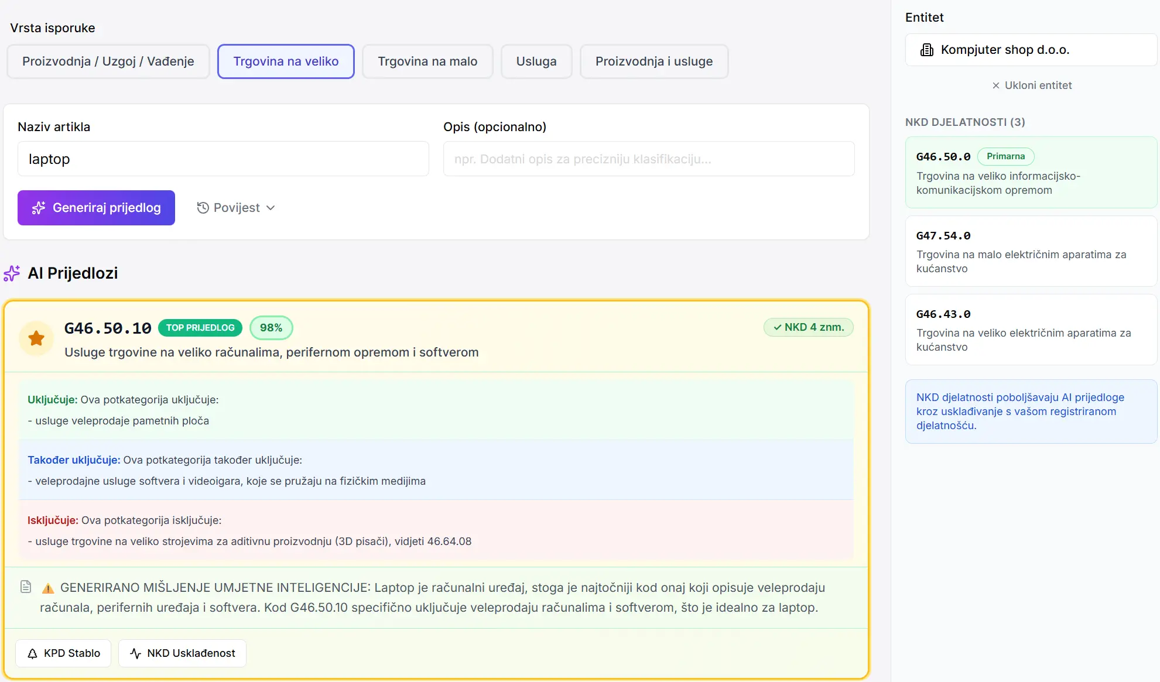Select Proizvodnja i usluge tab
Image resolution: width=1160 pixels, height=682 pixels.
(x=654, y=61)
